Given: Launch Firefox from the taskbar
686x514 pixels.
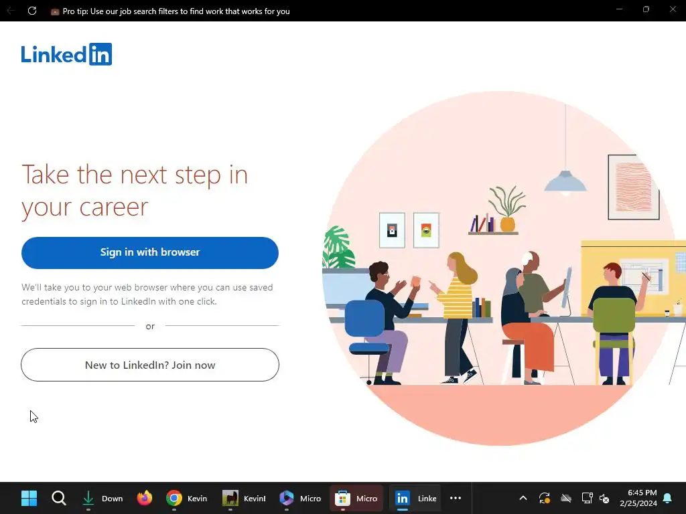Looking at the screenshot, I should pos(145,498).
